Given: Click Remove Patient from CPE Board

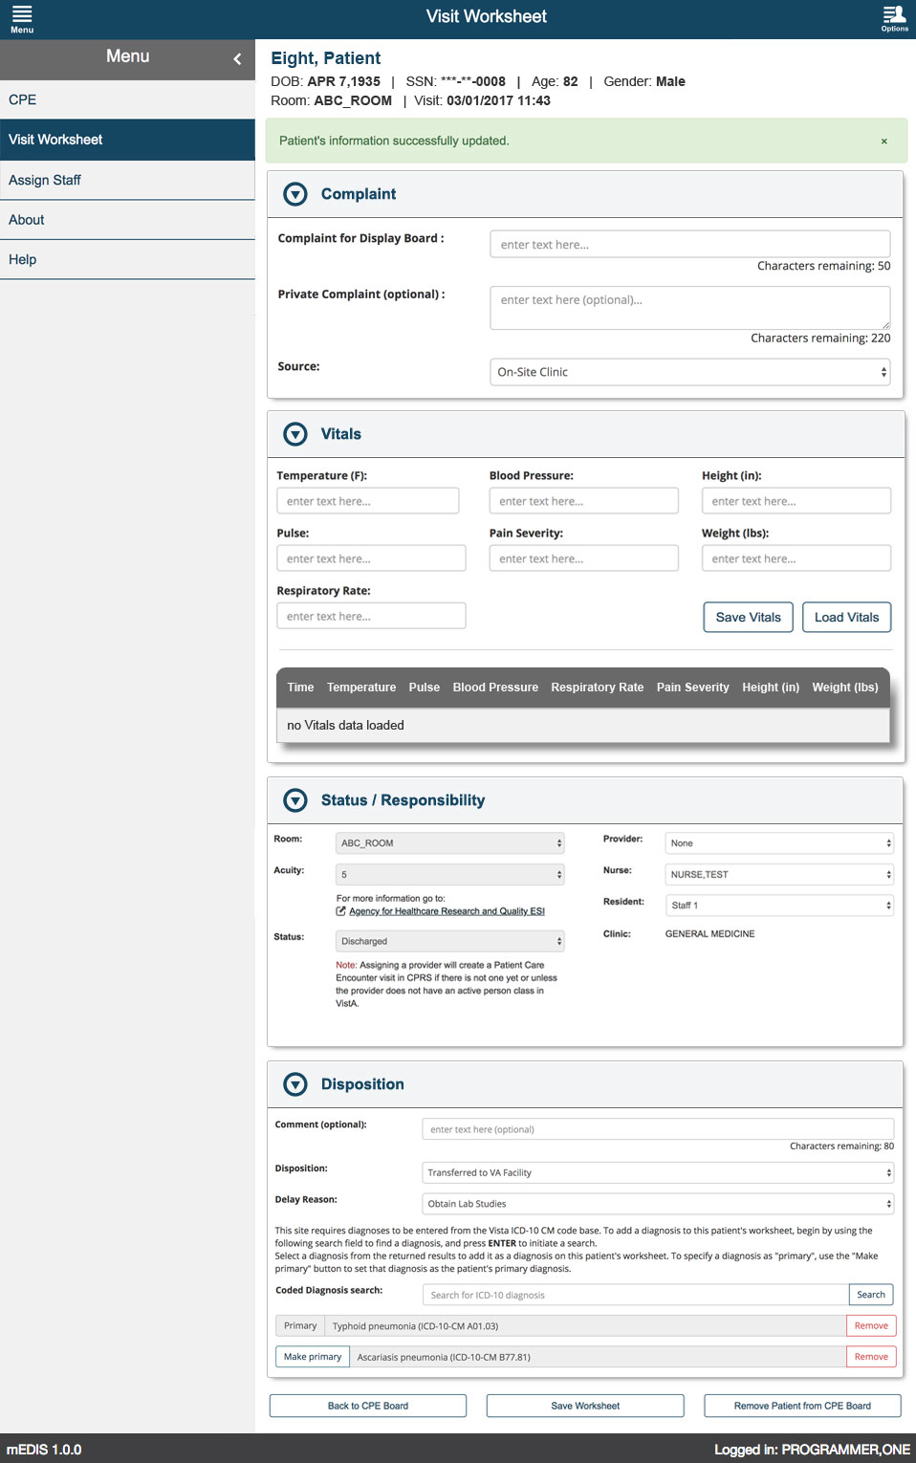Looking at the screenshot, I should pos(802,1406).
